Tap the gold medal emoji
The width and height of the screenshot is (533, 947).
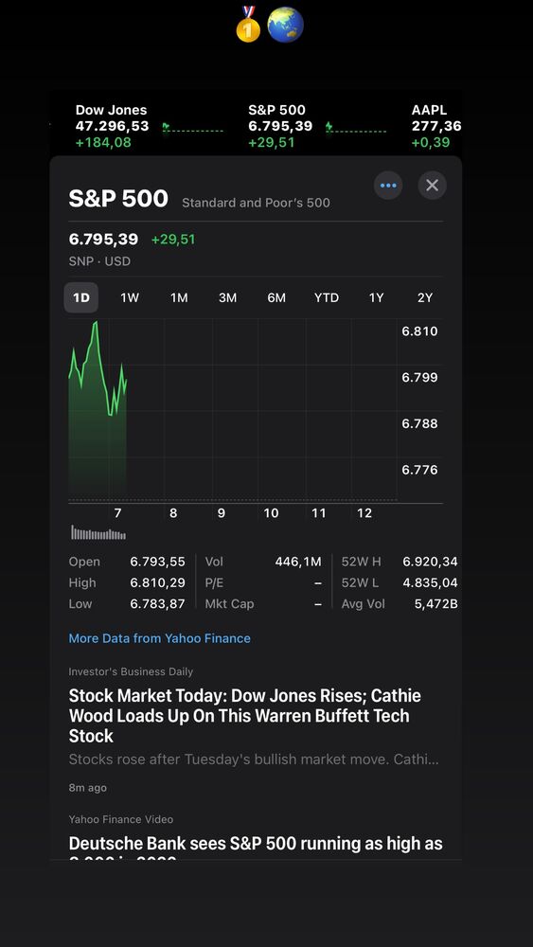coord(248,25)
